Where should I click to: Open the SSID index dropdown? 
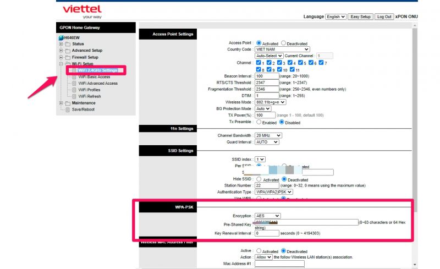(260, 159)
